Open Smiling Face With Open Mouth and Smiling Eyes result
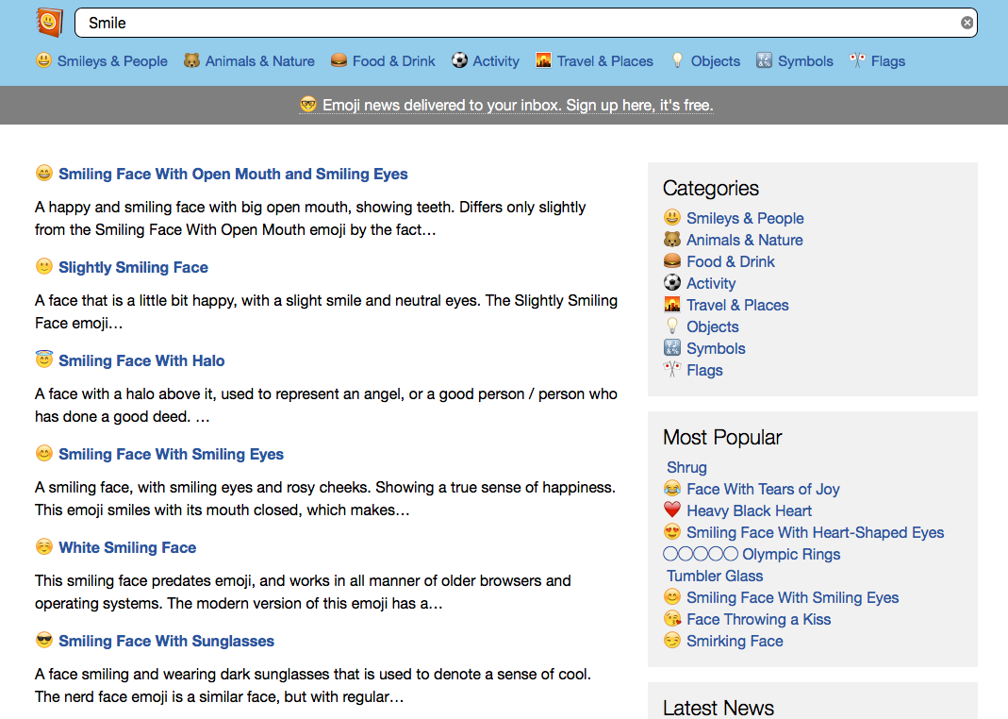 233,175
